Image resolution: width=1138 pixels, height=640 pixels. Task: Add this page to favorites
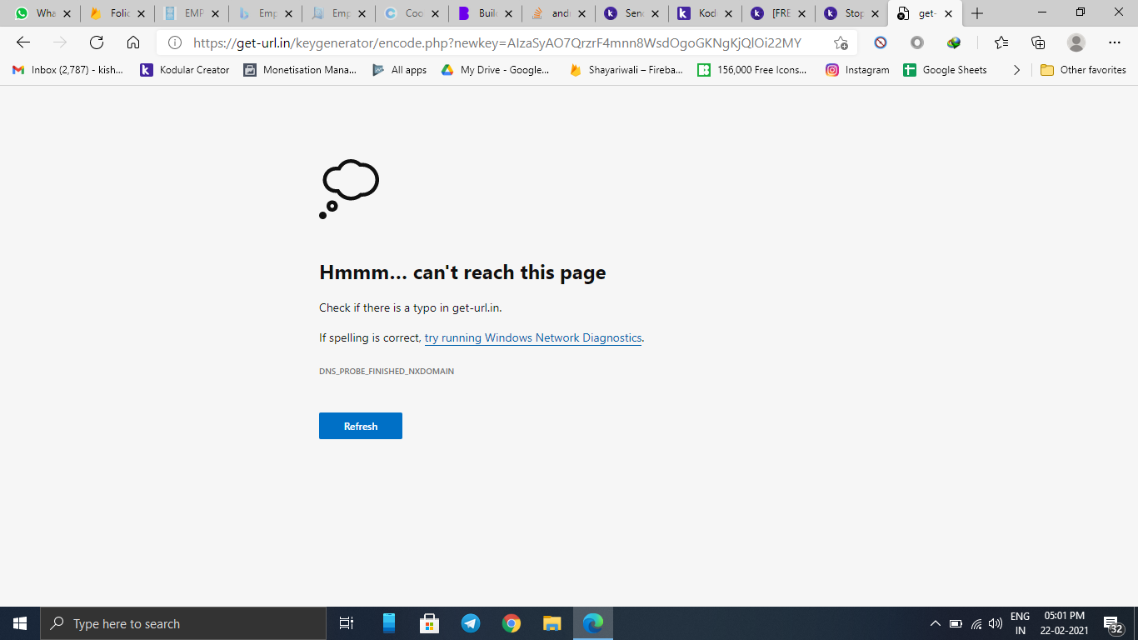(x=841, y=42)
